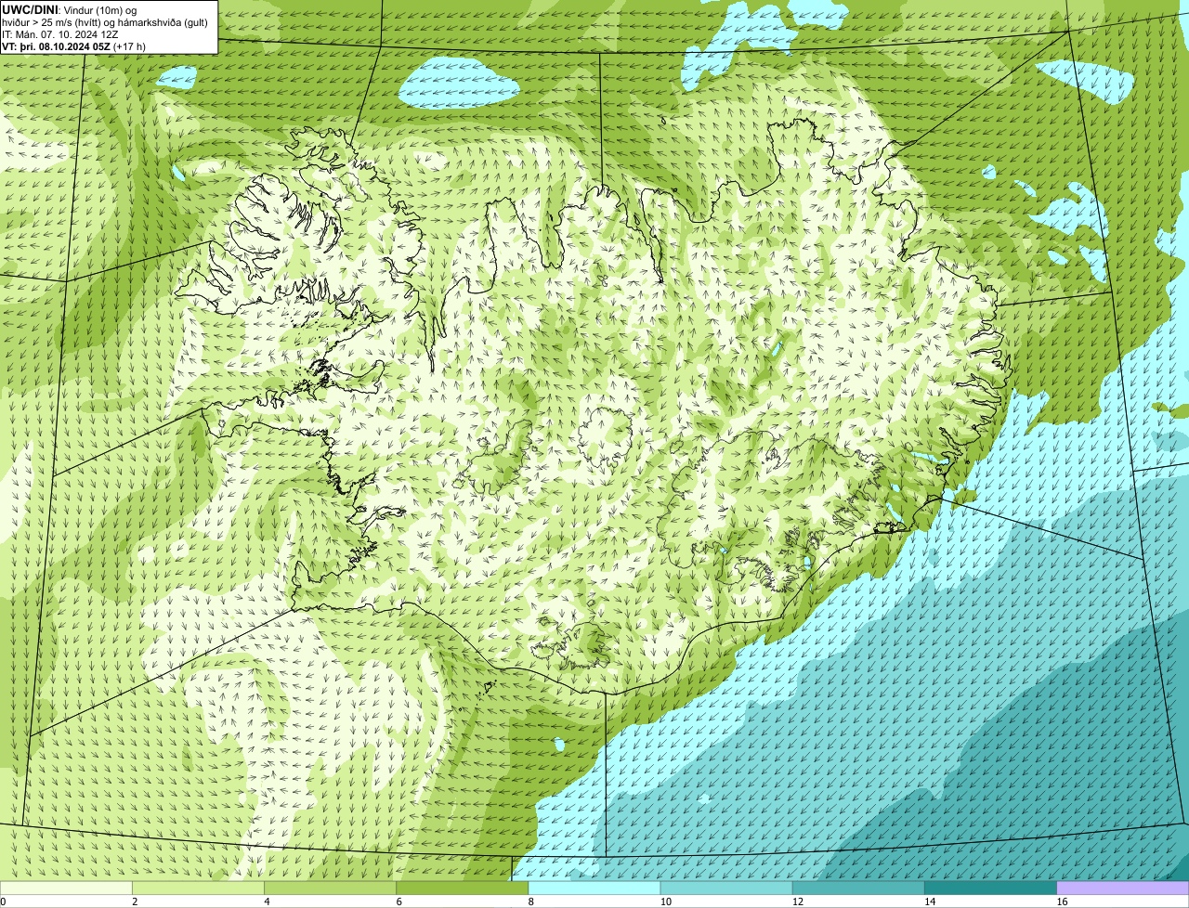
Task: Click the 12–14 m/s teal legend swatch
Action: point(858,888)
